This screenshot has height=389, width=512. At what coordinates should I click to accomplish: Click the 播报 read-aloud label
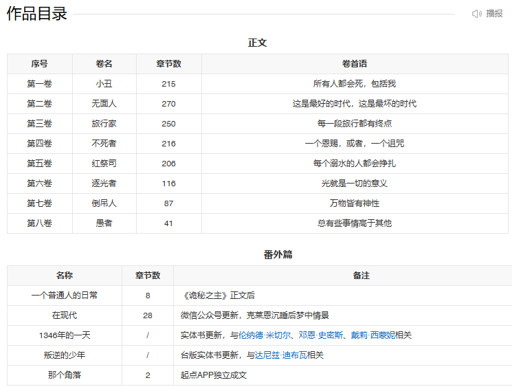(x=494, y=14)
